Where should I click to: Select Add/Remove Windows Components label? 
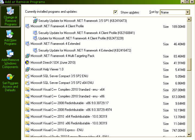10,63
